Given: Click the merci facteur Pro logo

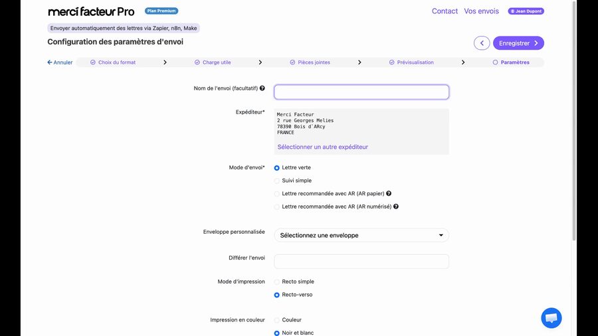Looking at the screenshot, I should (x=91, y=12).
